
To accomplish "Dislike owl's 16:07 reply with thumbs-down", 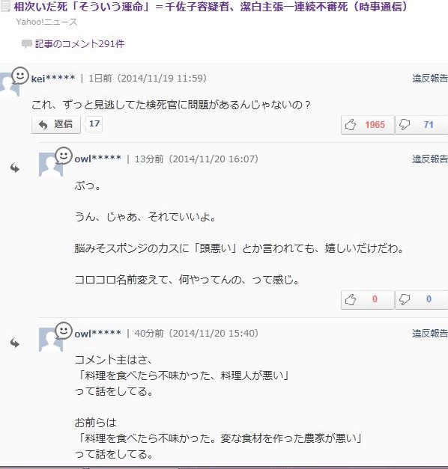I will (x=405, y=299).
